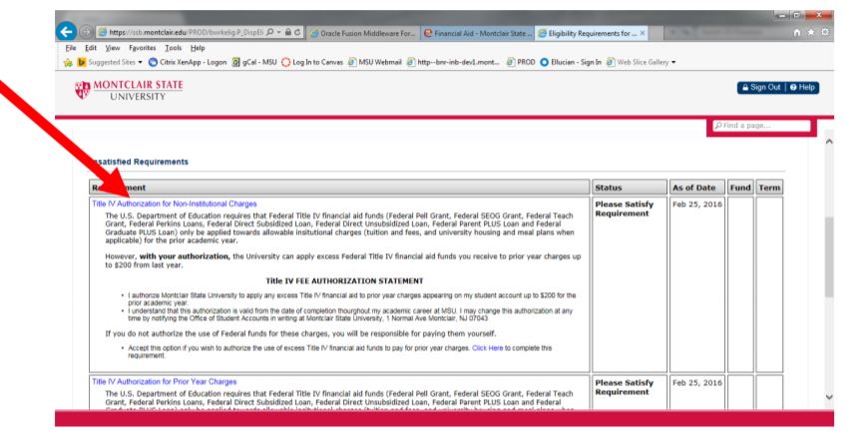Open Title IV Authorization for Non-Institutional Charges link
Viewport: 856px width, 440px height.
[x=174, y=204]
